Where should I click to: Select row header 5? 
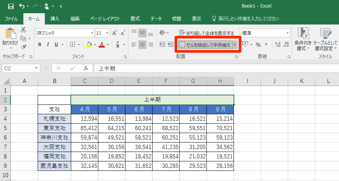[x=5, y=128]
